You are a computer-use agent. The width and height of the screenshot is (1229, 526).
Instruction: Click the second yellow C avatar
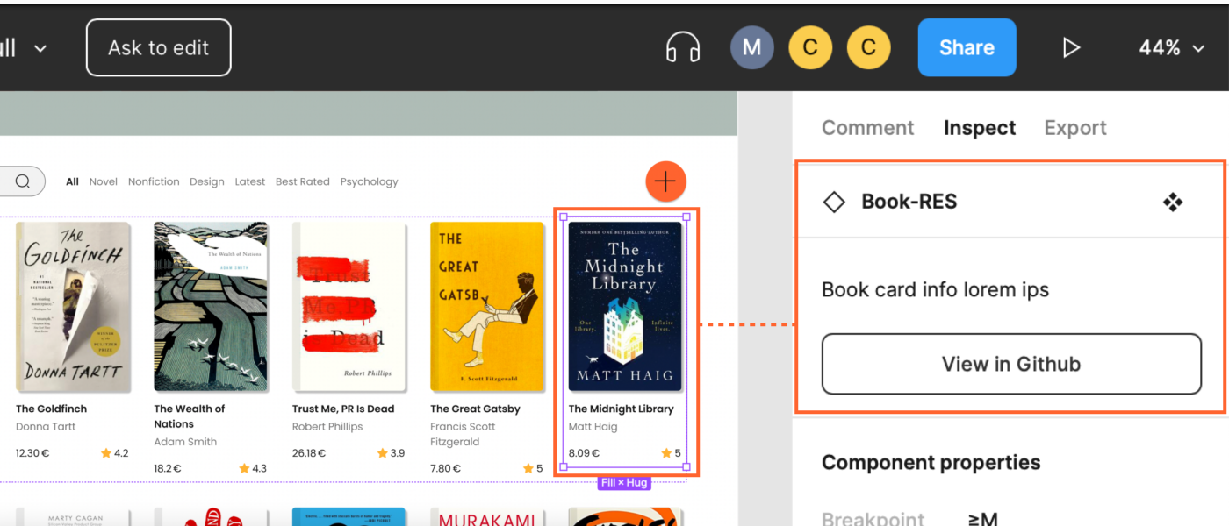868,47
